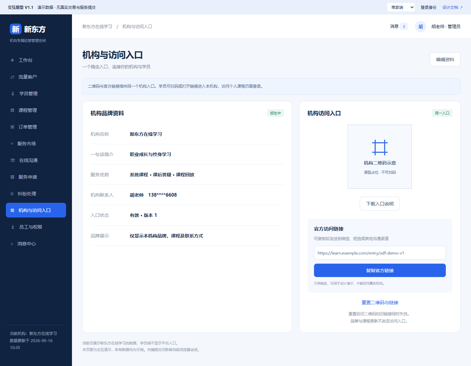Click the 当前机构：新东方在线学习 footer text
471x366 pixels.
tap(33, 334)
